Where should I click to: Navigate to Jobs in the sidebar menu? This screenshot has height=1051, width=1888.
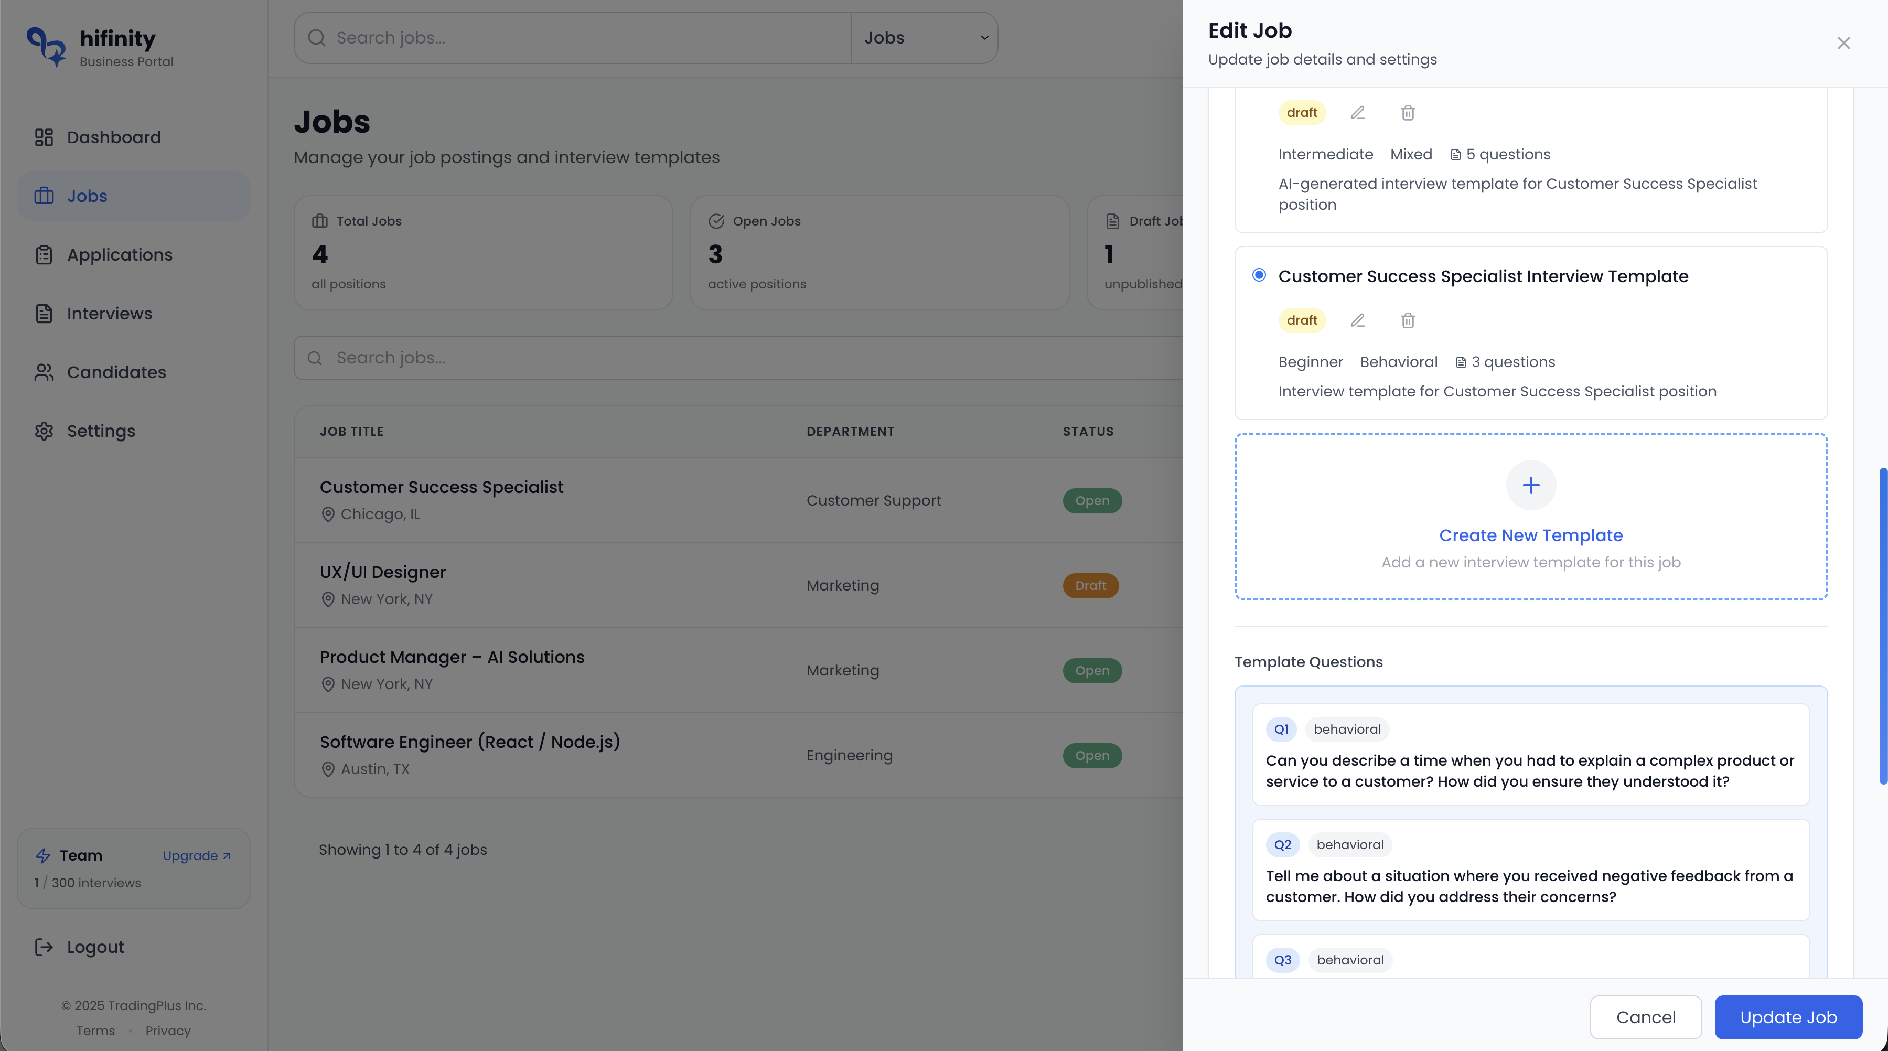pyautogui.click(x=87, y=196)
